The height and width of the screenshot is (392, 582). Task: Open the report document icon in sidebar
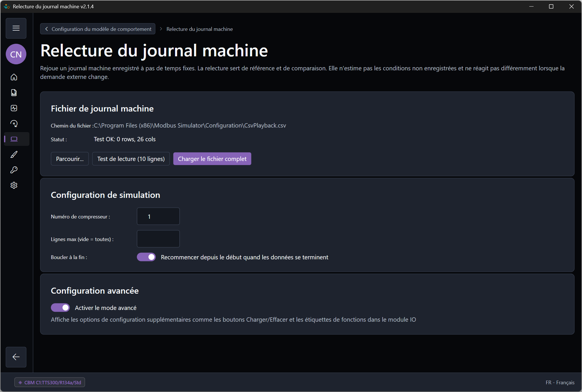14,93
